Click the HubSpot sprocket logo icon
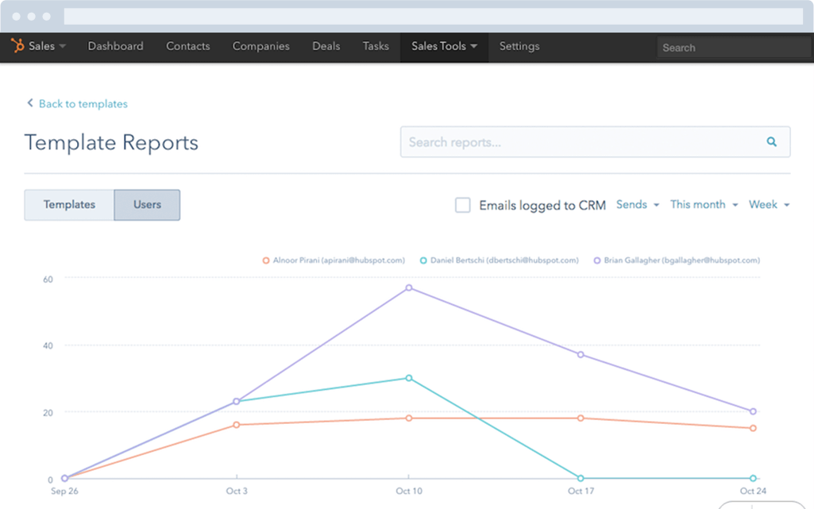814x509 pixels. click(17, 46)
